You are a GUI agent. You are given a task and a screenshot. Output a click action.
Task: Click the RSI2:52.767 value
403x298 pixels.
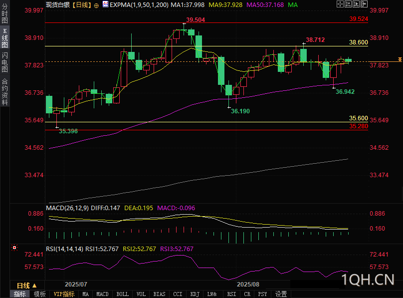pyautogui.click(x=139, y=249)
